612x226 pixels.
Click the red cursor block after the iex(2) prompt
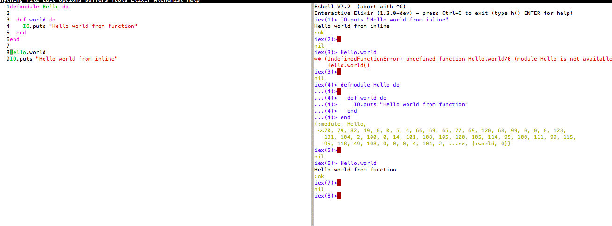339,39
